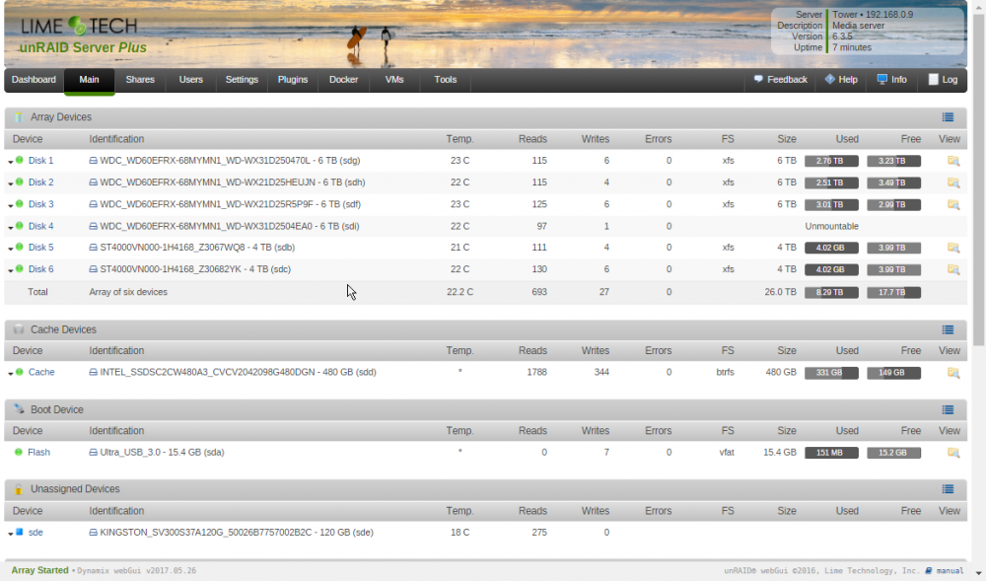Switch to the Docker tab
Screen dimensions: 986x581
pyautogui.click(x=343, y=80)
